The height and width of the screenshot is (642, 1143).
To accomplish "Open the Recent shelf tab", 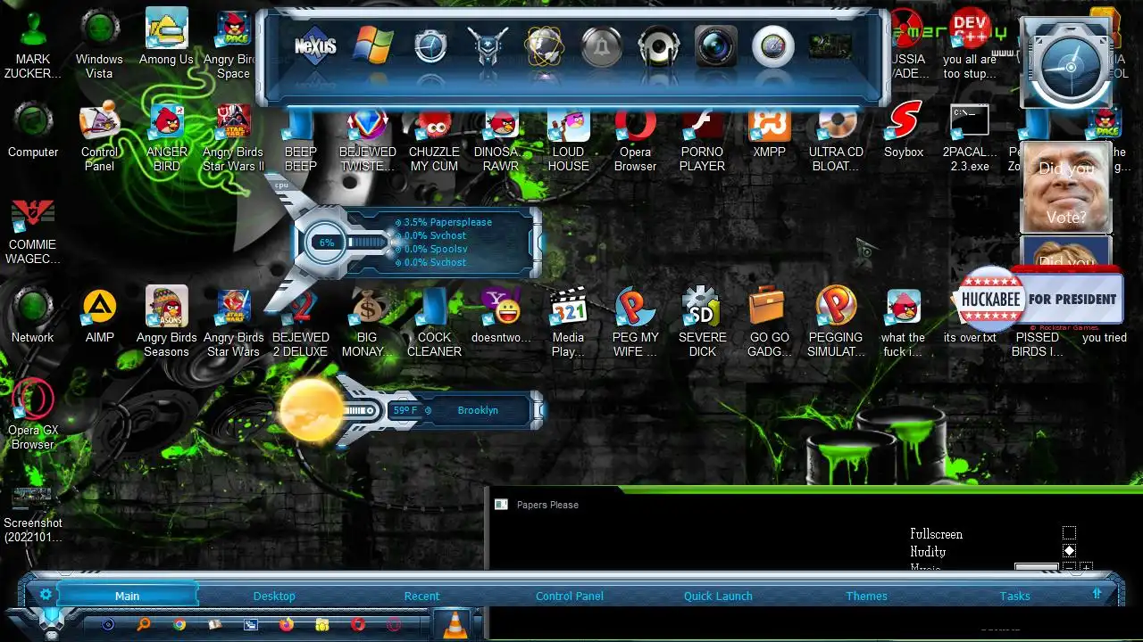I will (421, 596).
